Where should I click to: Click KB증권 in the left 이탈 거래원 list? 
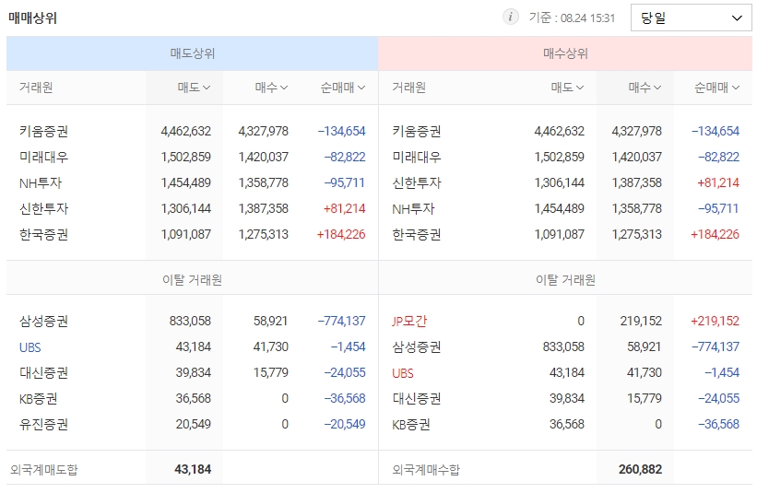click(39, 399)
